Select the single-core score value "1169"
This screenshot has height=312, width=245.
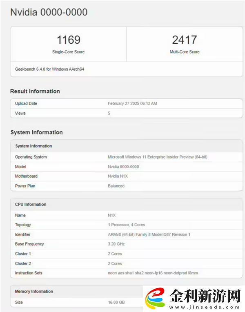point(69,40)
